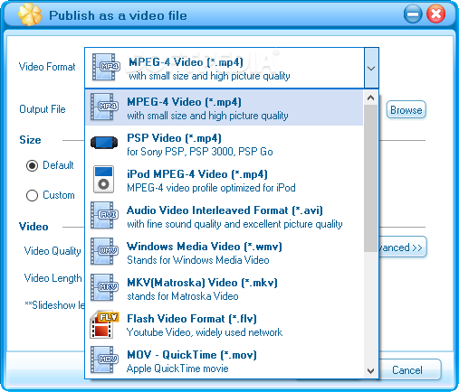The height and width of the screenshot is (392, 459).
Task: Click the yellow flower app icon in title bar
Action: tap(30, 14)
